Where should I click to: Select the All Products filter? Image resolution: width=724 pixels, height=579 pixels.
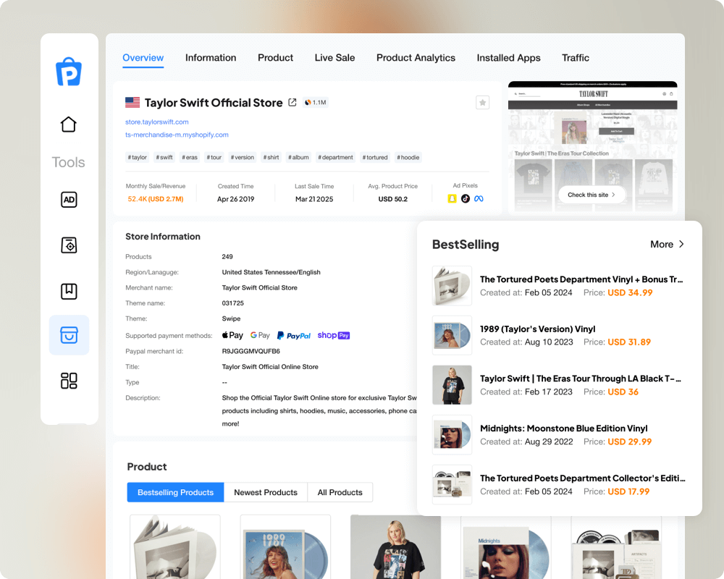[x=340, y=492]
